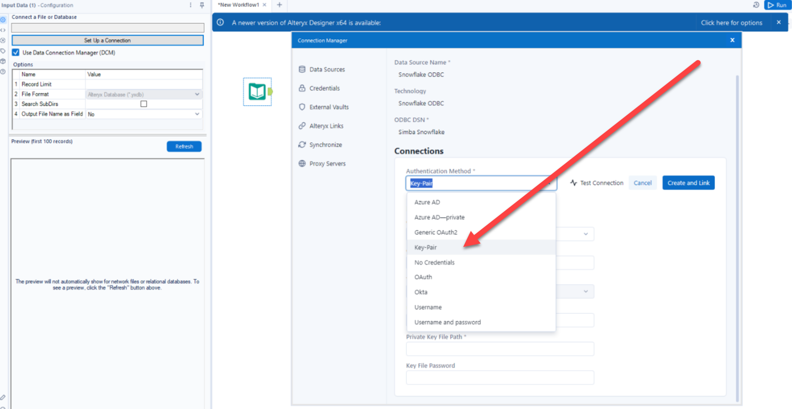Image resolution: width=792 pixels, height=409 pixels.
Task: Open the Authentication Method combo box
Action: coord(481,183)
